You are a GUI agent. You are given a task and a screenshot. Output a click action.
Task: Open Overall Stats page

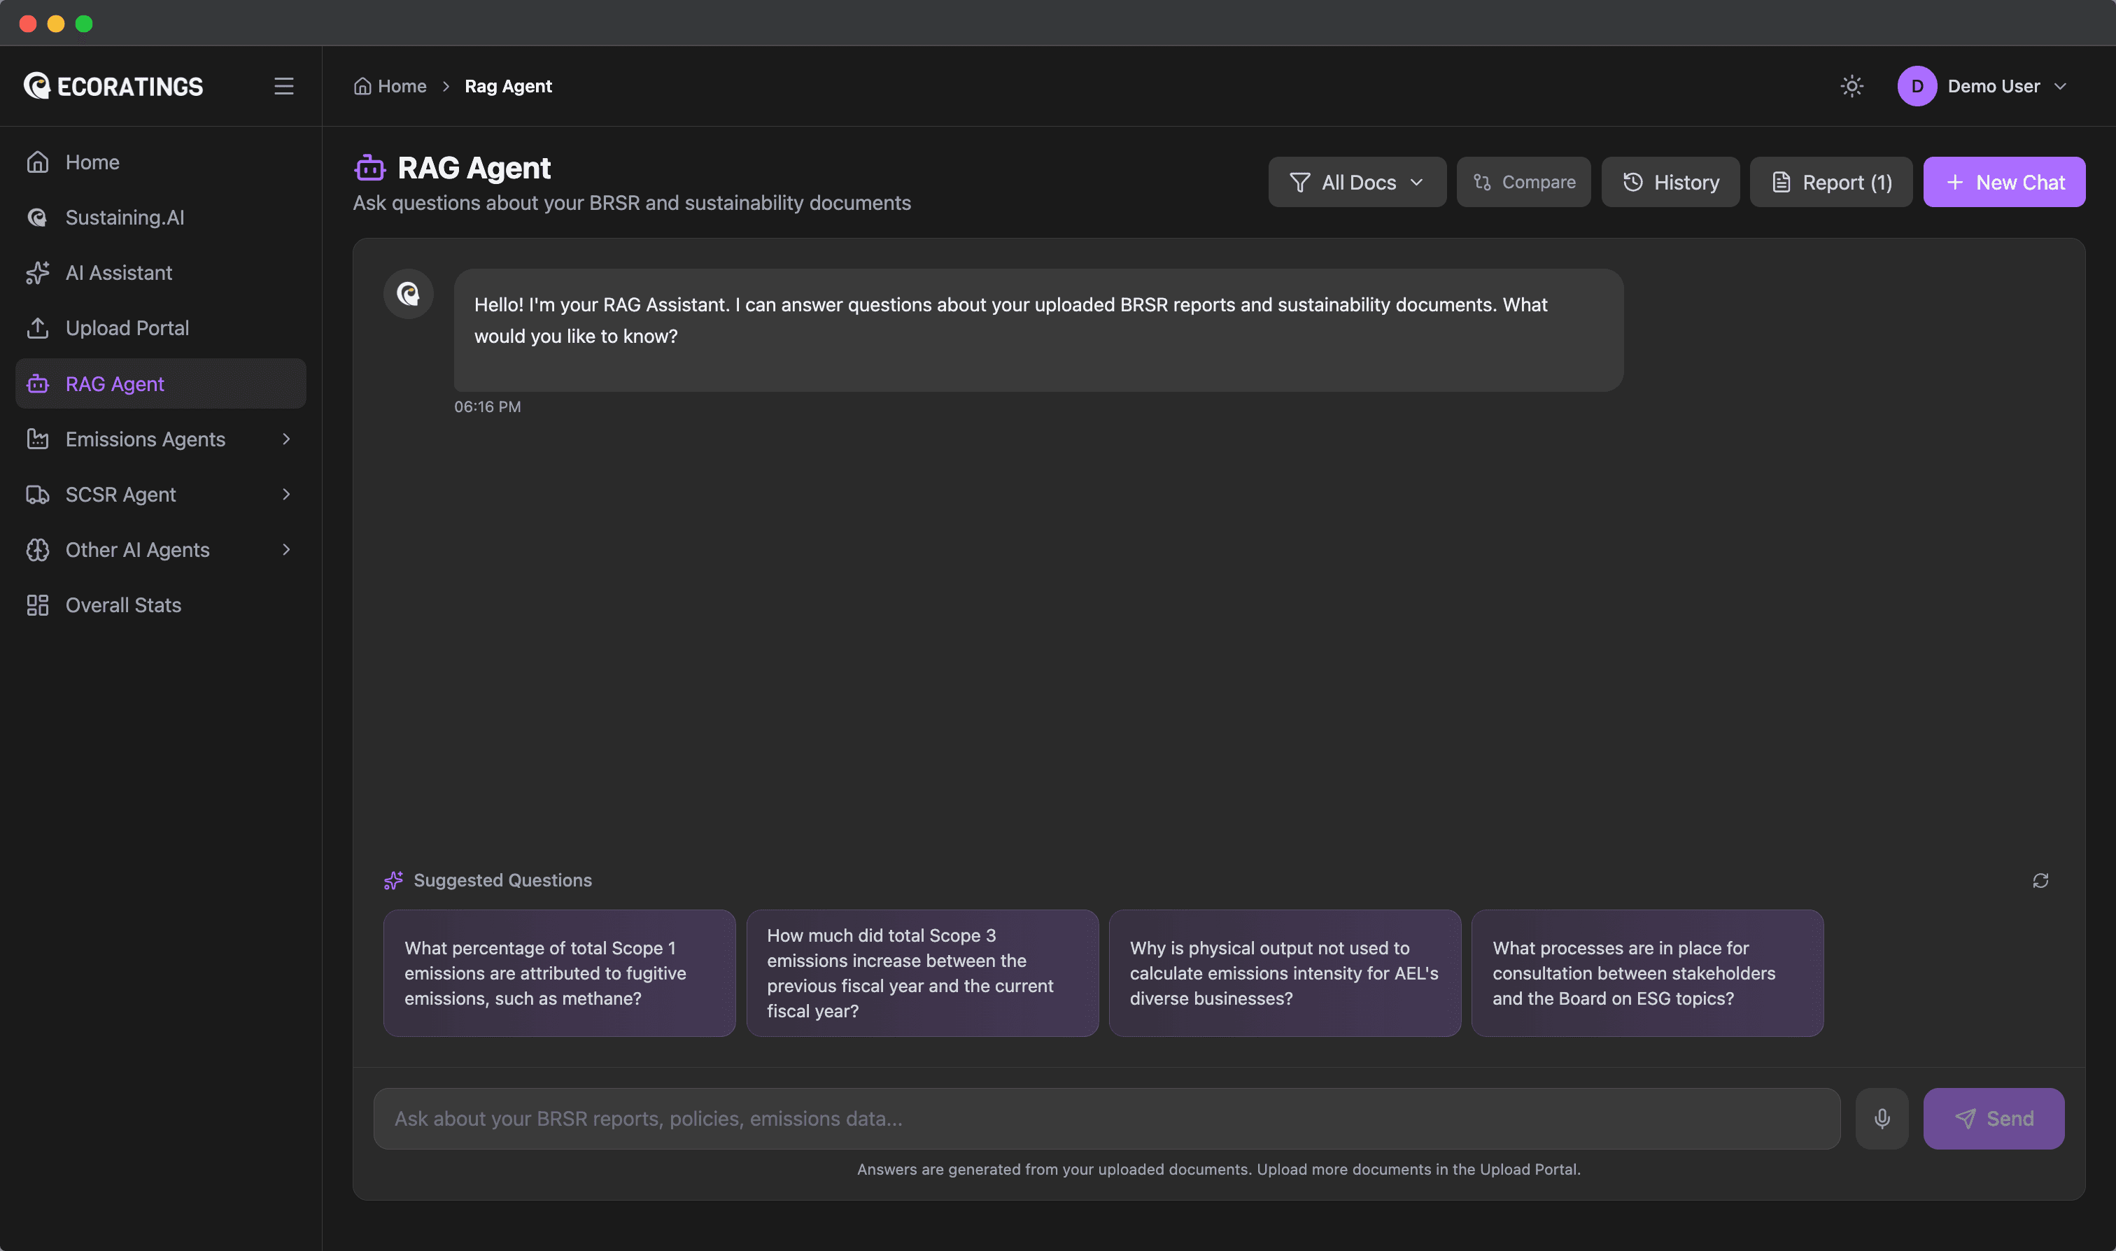click(x=123, y=605)
